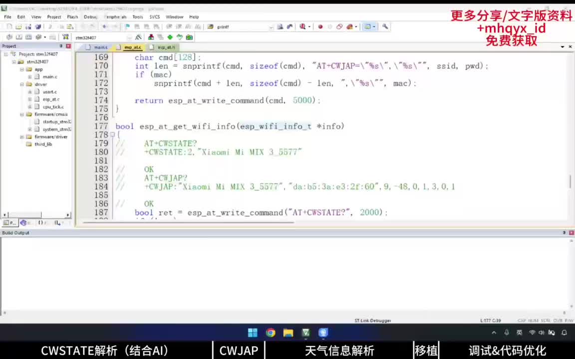Click the Open file toolbar icon

coord(18,27)
